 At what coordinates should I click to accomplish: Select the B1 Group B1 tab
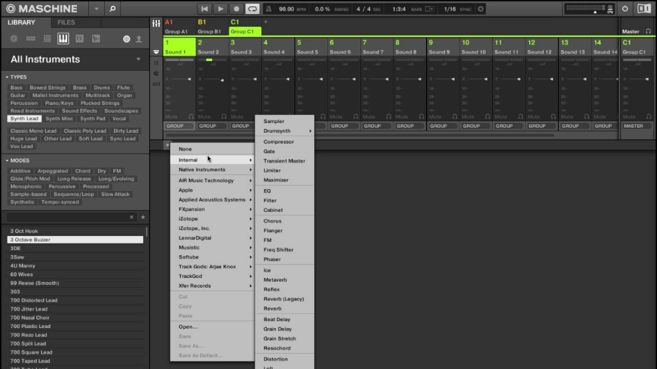(x=212, y=27)
